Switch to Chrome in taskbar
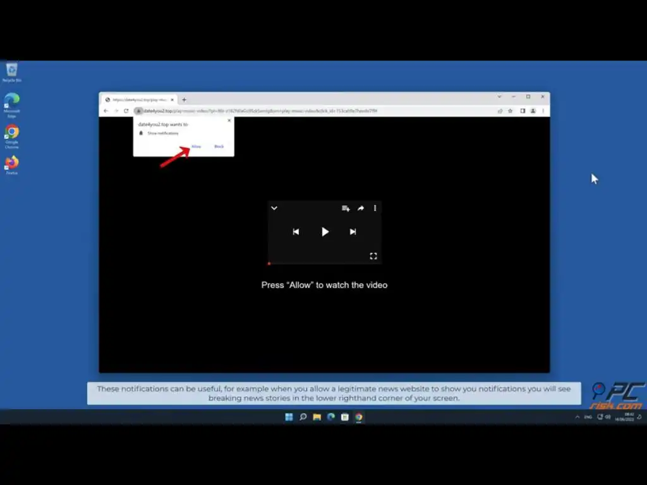 [359, 417]
